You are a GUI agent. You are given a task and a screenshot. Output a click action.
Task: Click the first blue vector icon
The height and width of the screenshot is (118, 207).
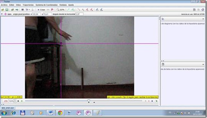[x=97, y=10]
